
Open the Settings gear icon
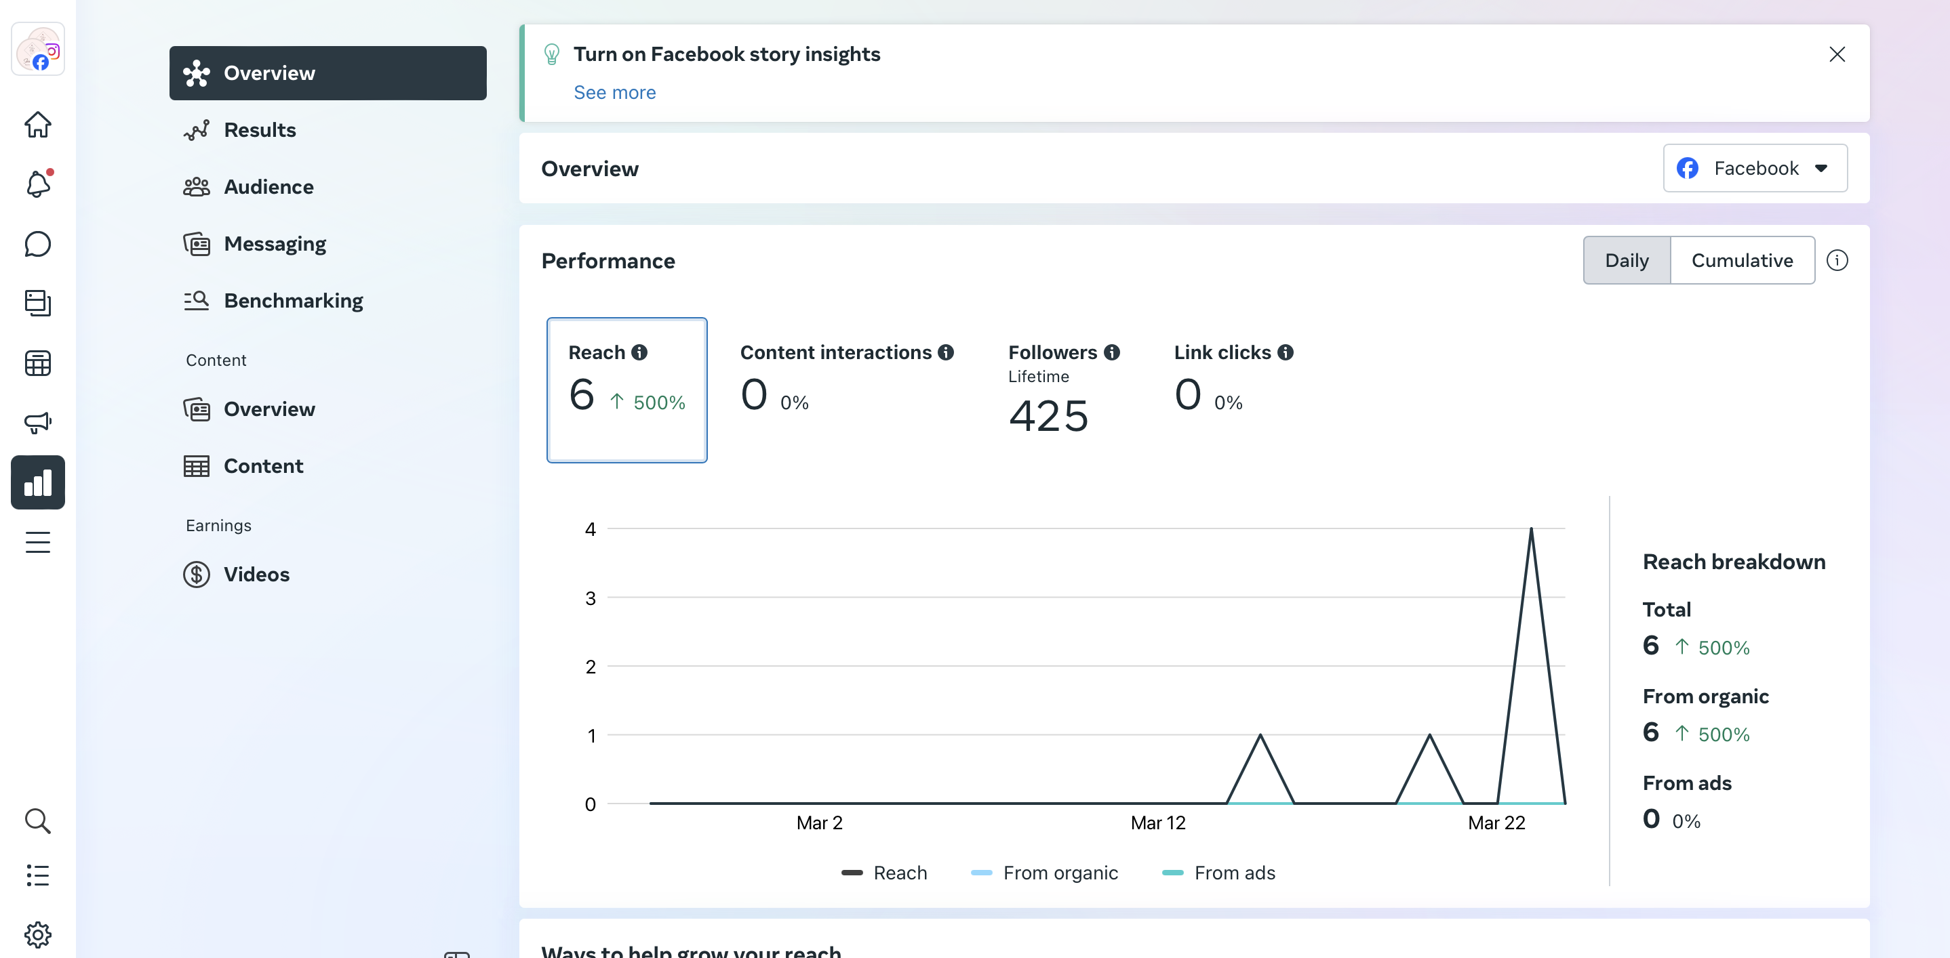tap(38, 934)
